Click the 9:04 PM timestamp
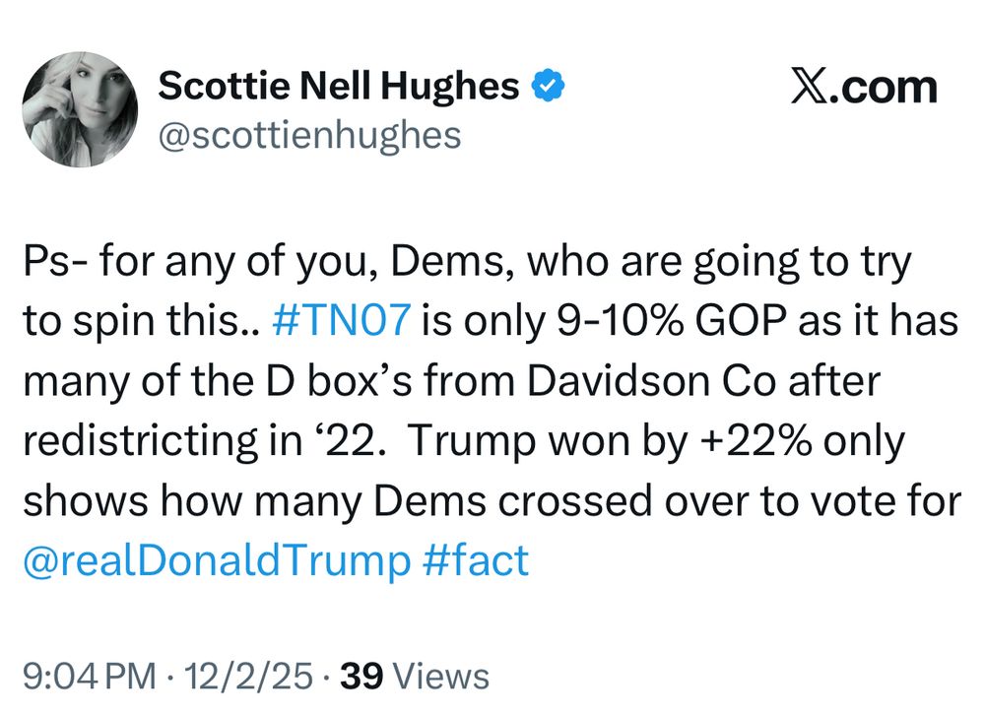 tap(90, 676)
